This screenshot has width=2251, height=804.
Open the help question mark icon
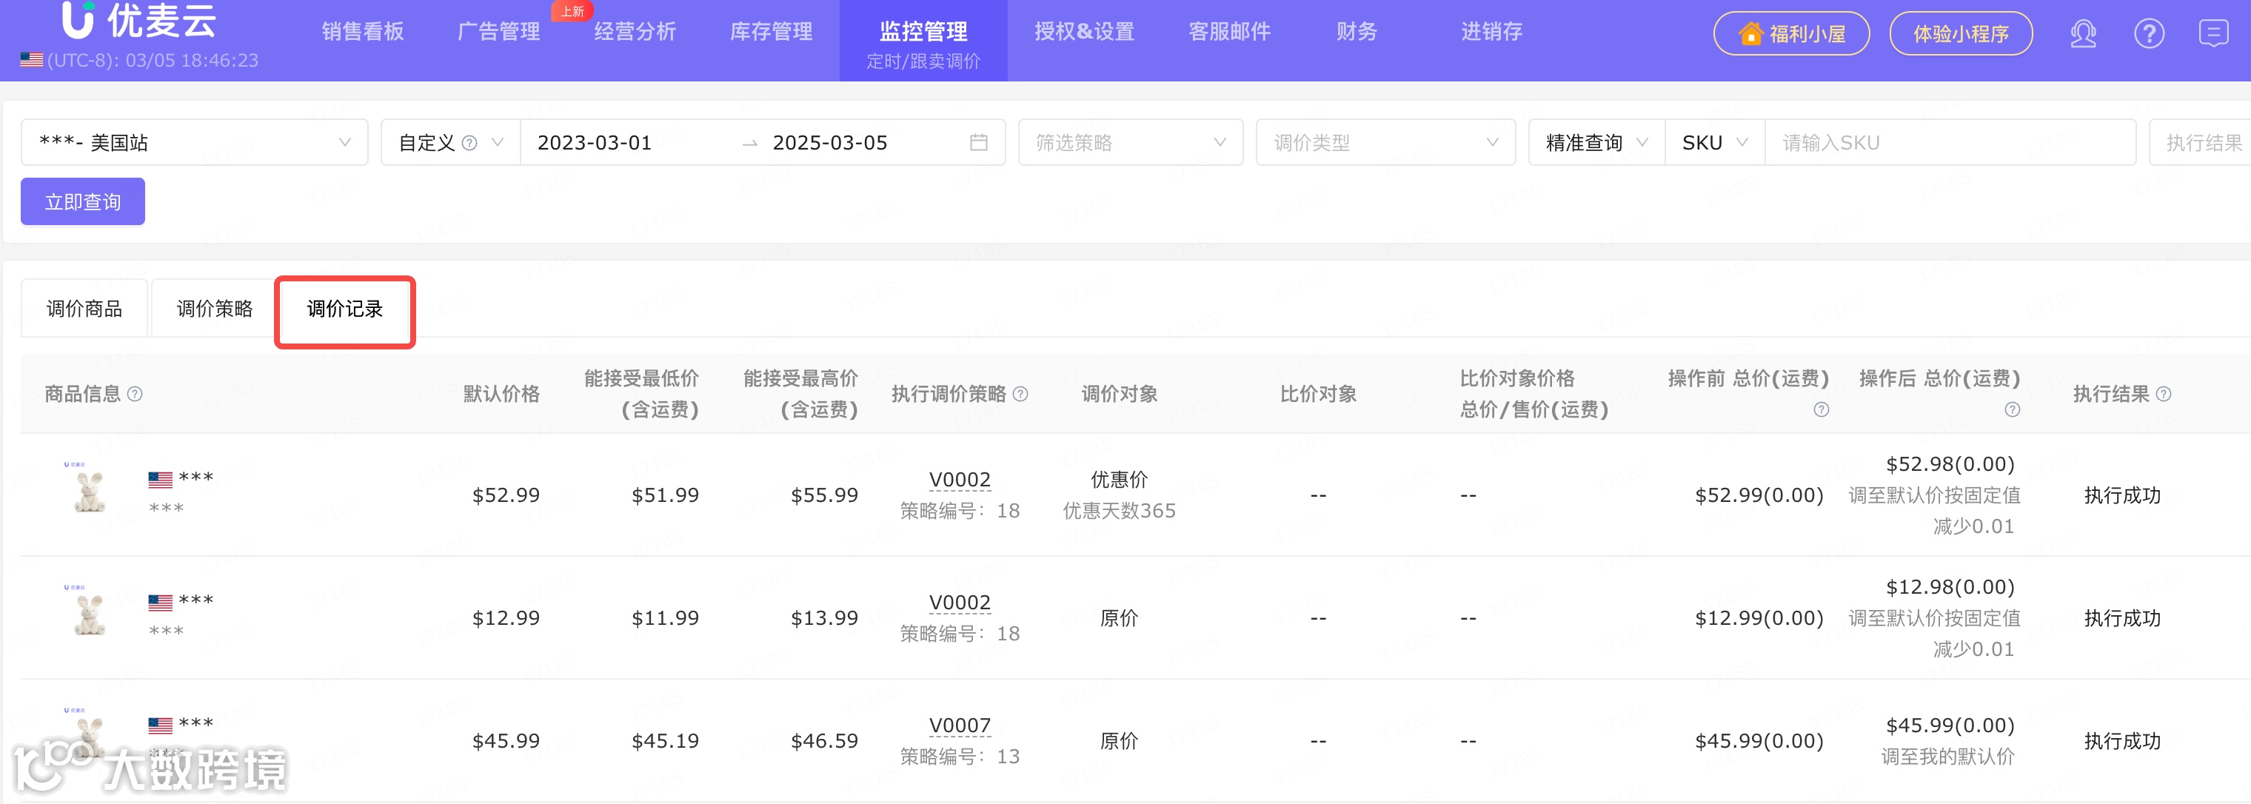2149,34
